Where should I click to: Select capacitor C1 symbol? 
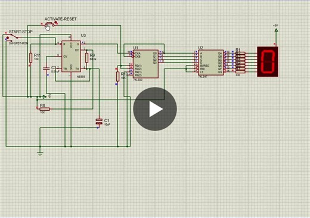tap(99, 122)
